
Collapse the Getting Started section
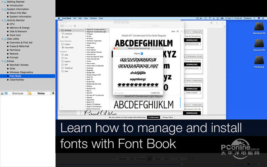[x=2, y=2]
